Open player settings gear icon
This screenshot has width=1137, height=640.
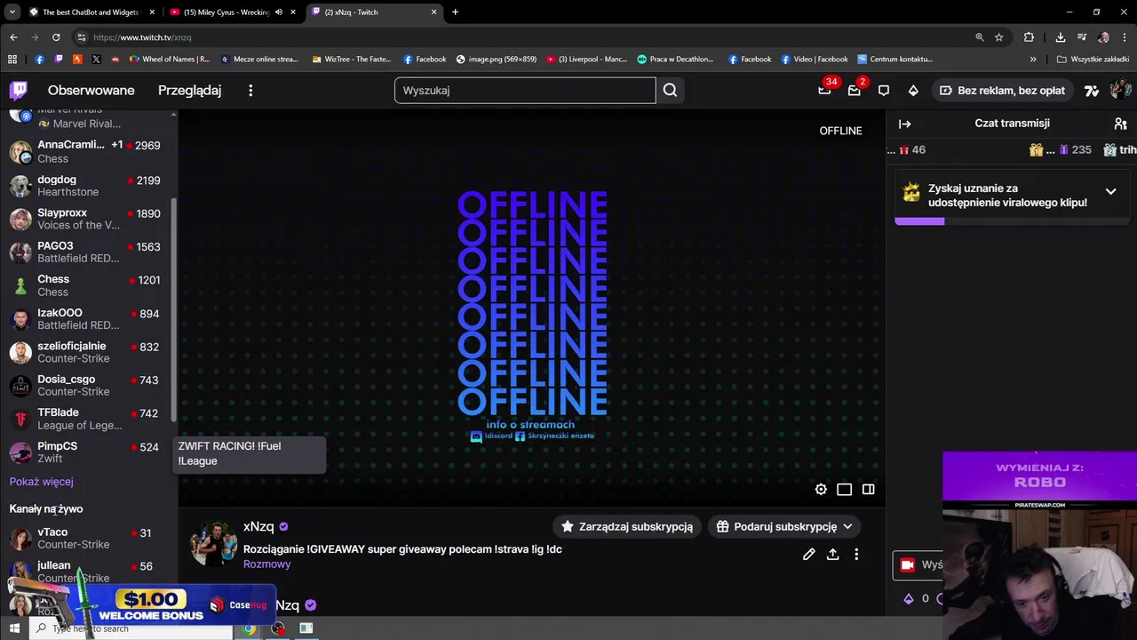point(821,489)
